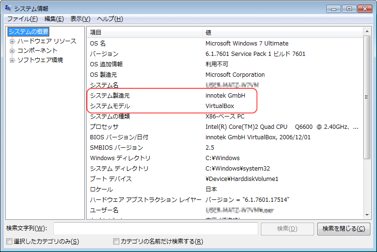Select the OS 製造元 row
This screenshot has width=377, height=252.
click(225, 75)
